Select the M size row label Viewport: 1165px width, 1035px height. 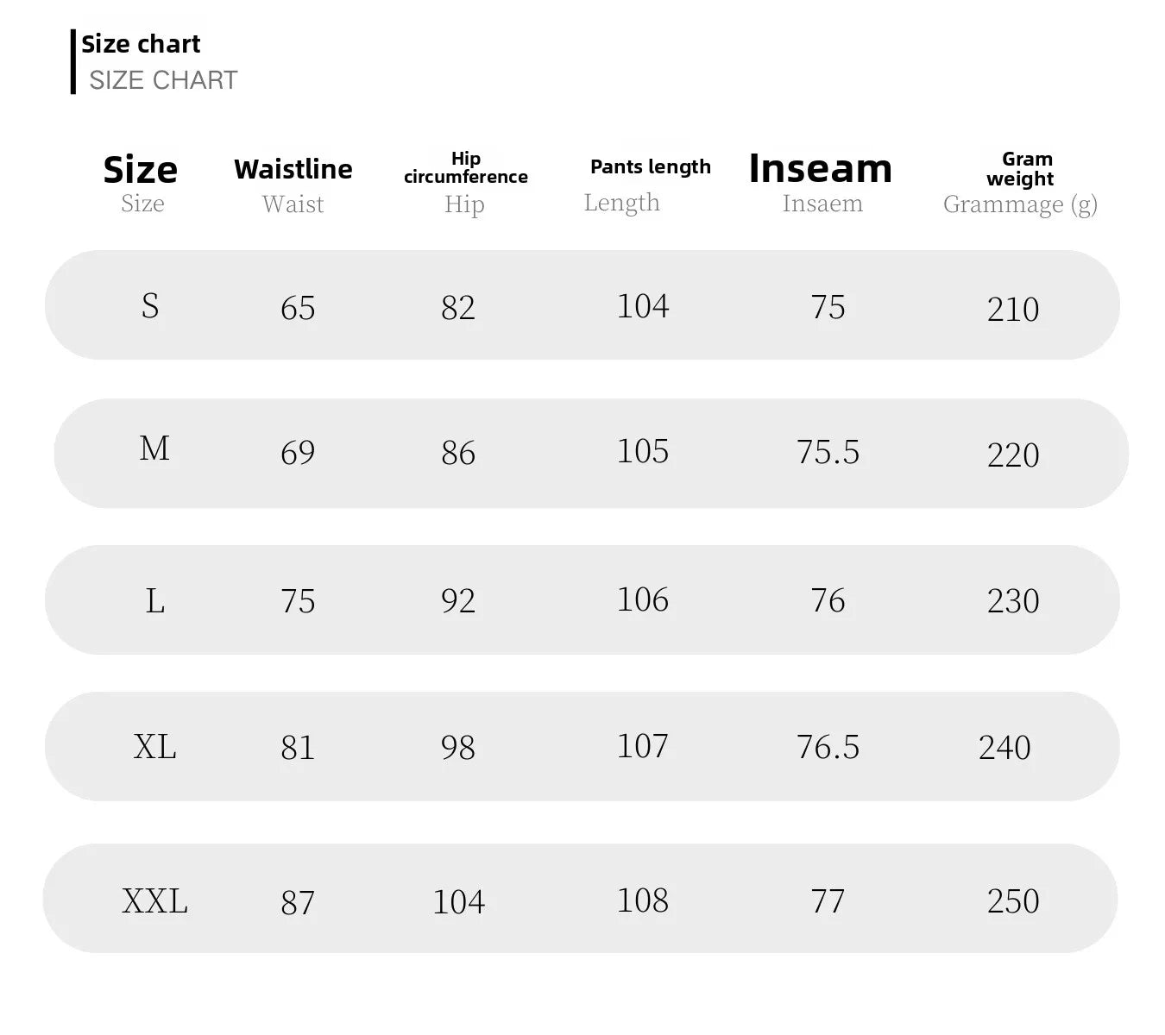coord(154,448)
